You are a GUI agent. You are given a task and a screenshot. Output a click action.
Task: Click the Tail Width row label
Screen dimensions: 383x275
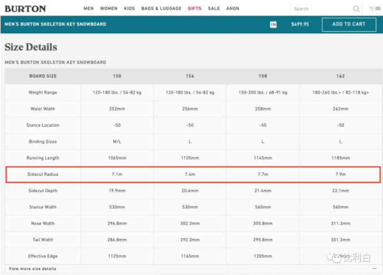click(x=43, y=239)
